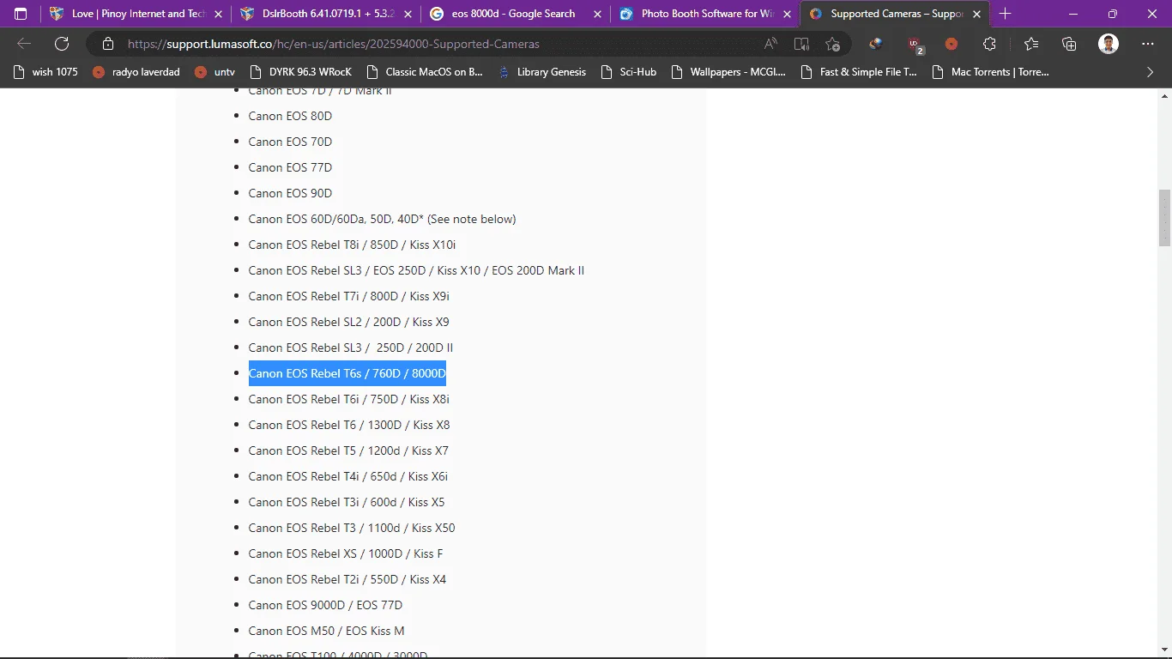Viewport: 1172px width, 659px height.
Task: Add this page to favorites
Action: pos(832,44)
